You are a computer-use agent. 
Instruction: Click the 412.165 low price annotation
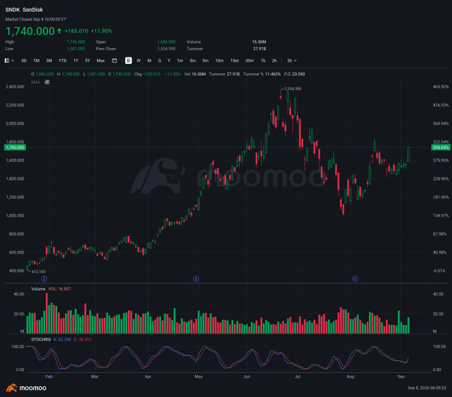(x=39, y=272)
